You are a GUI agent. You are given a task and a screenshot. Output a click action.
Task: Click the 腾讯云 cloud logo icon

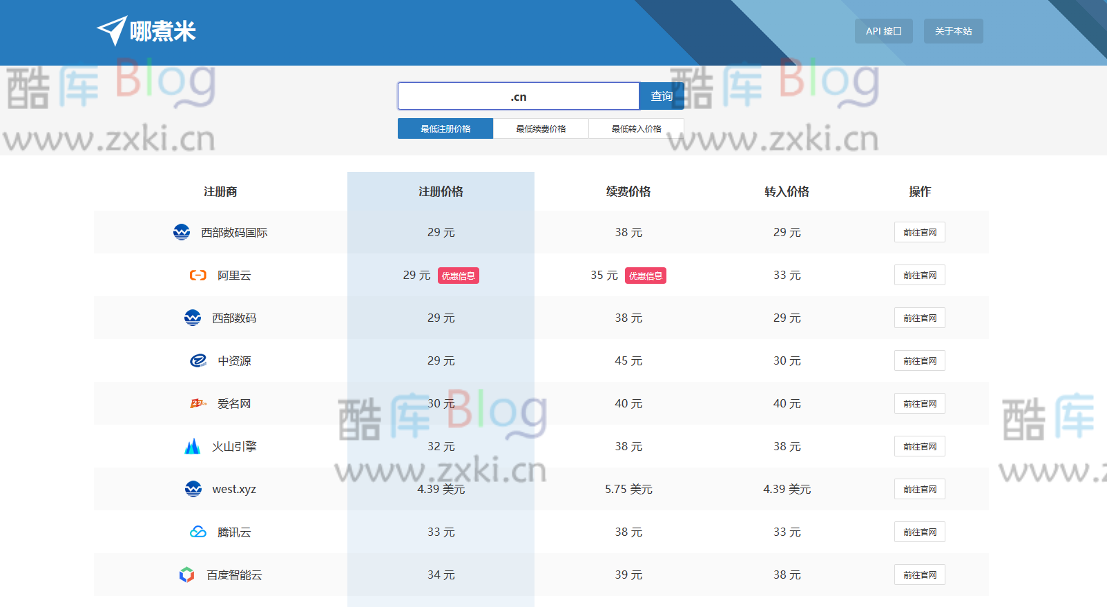[x=198, y=532]
